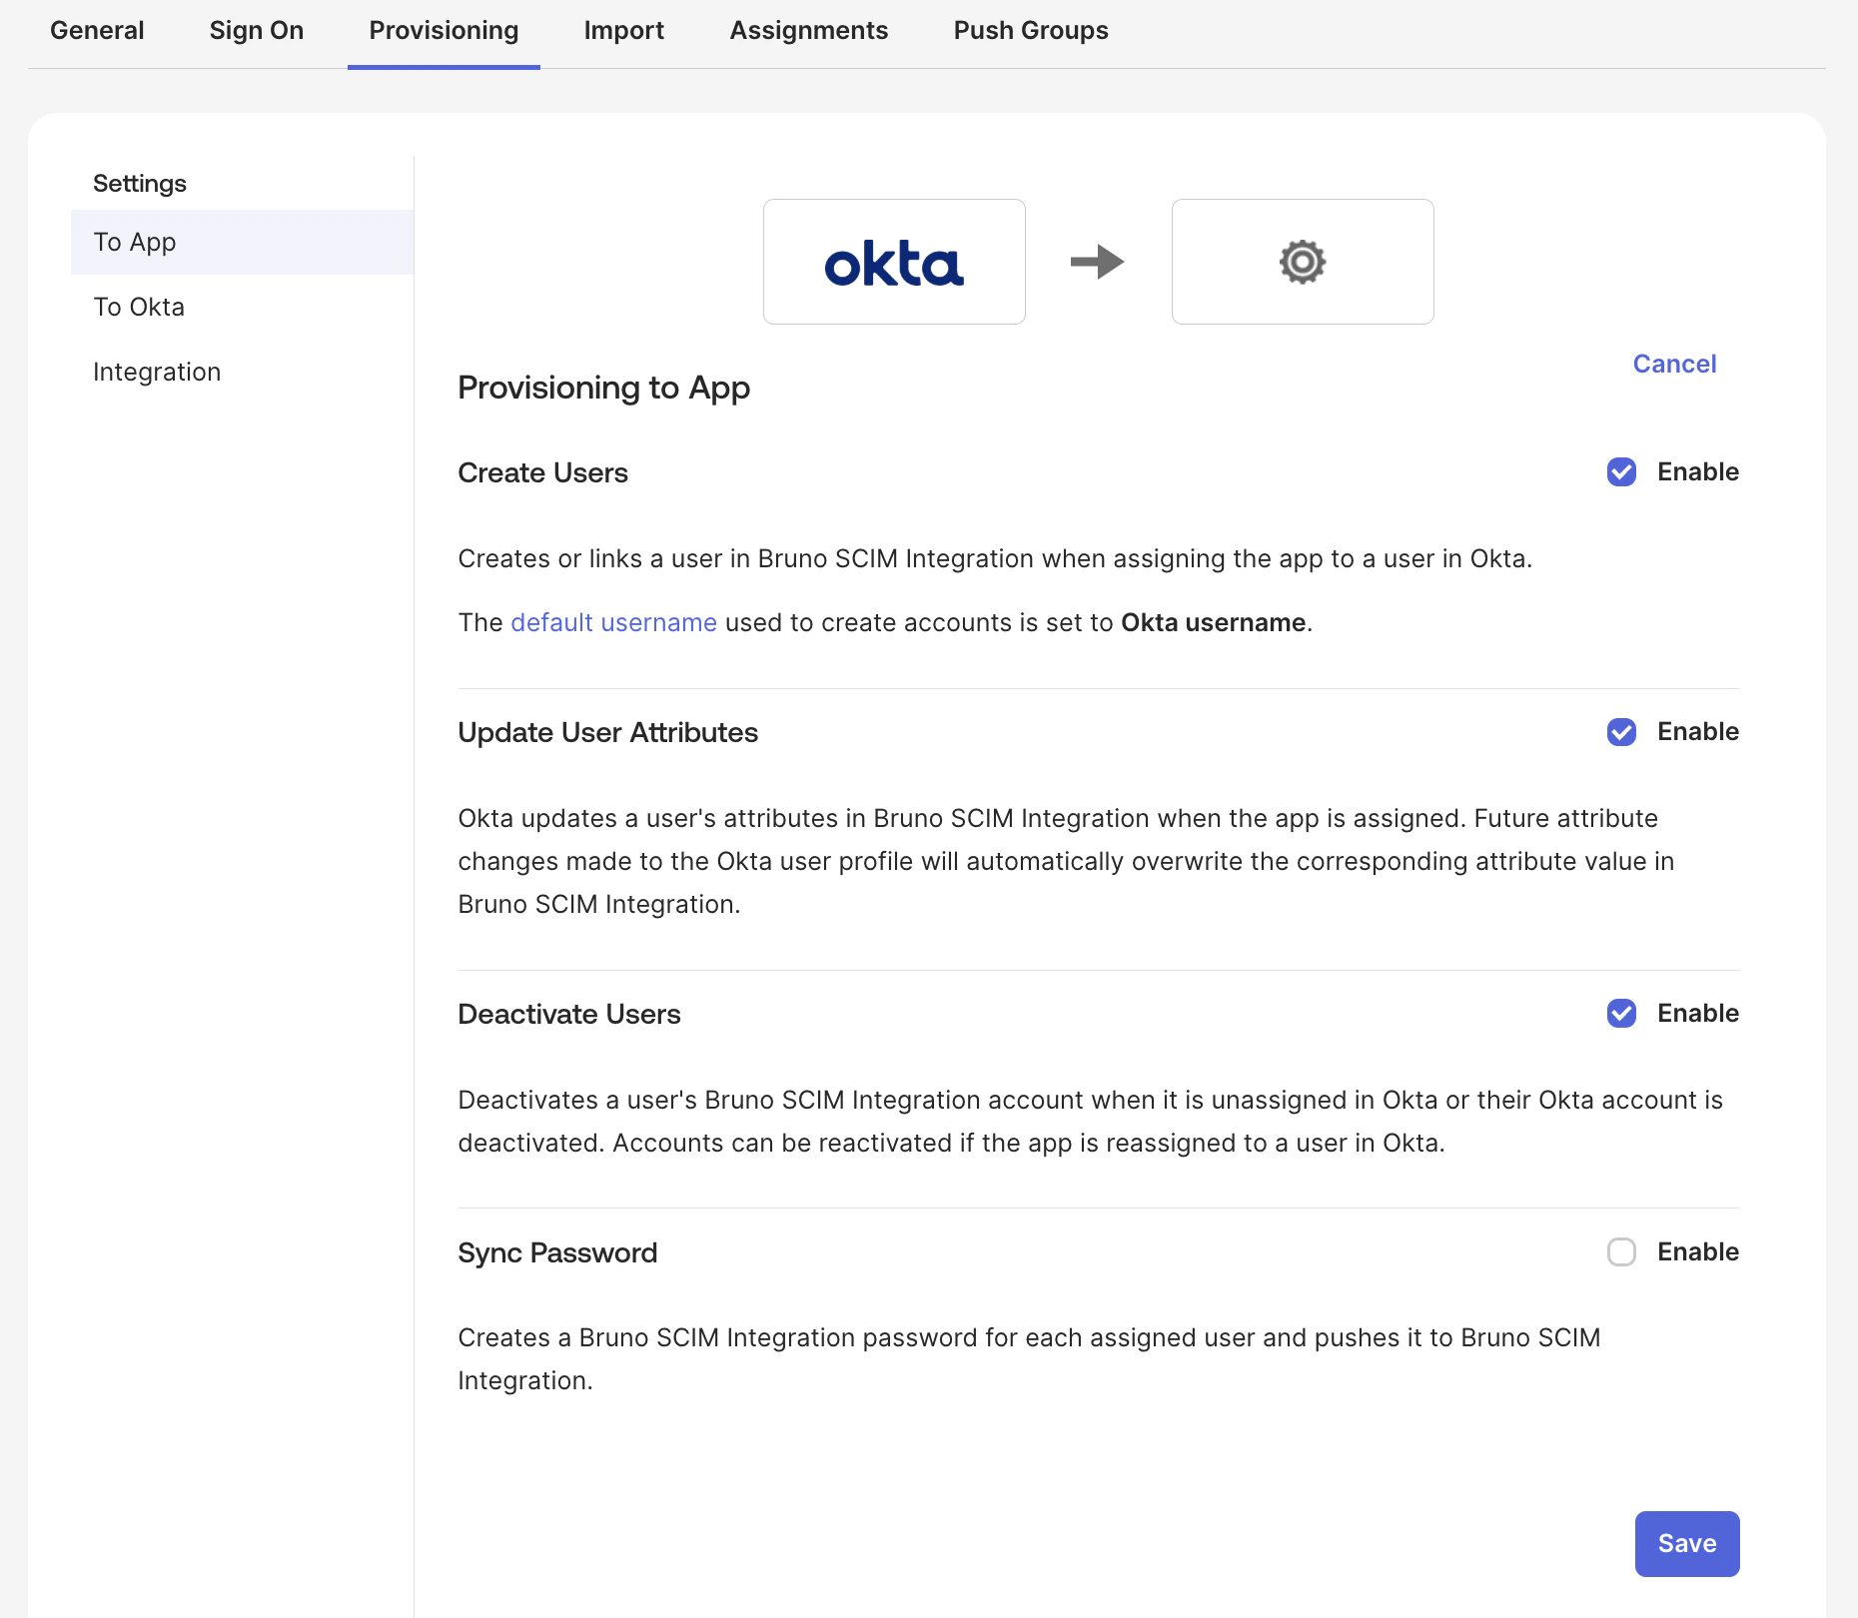Click the Cancel link

pyautogui.click(x=1673, y=364)
